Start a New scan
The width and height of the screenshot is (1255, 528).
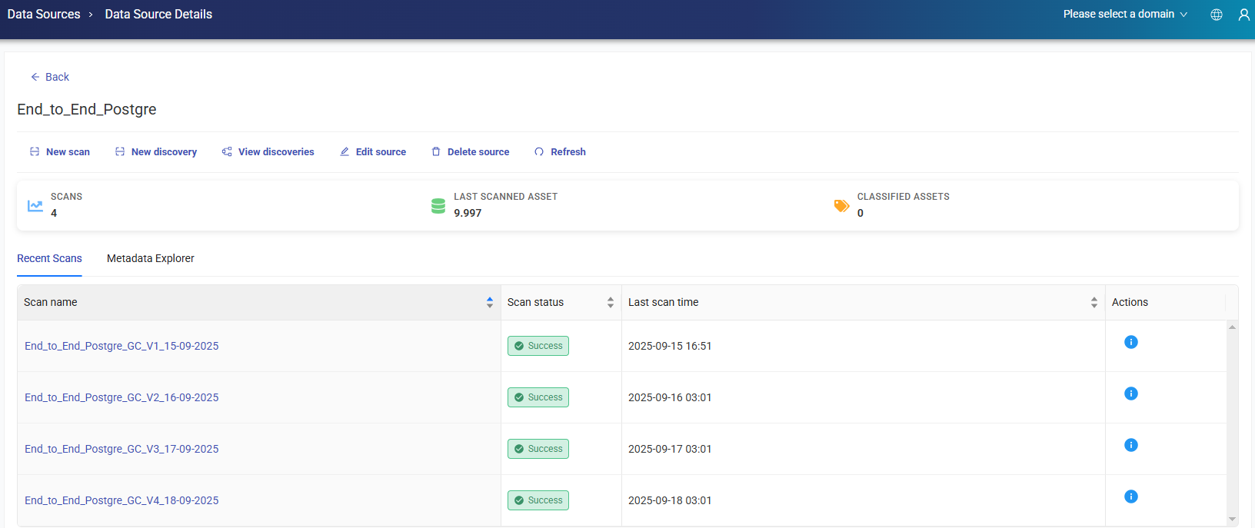[60, 152]
